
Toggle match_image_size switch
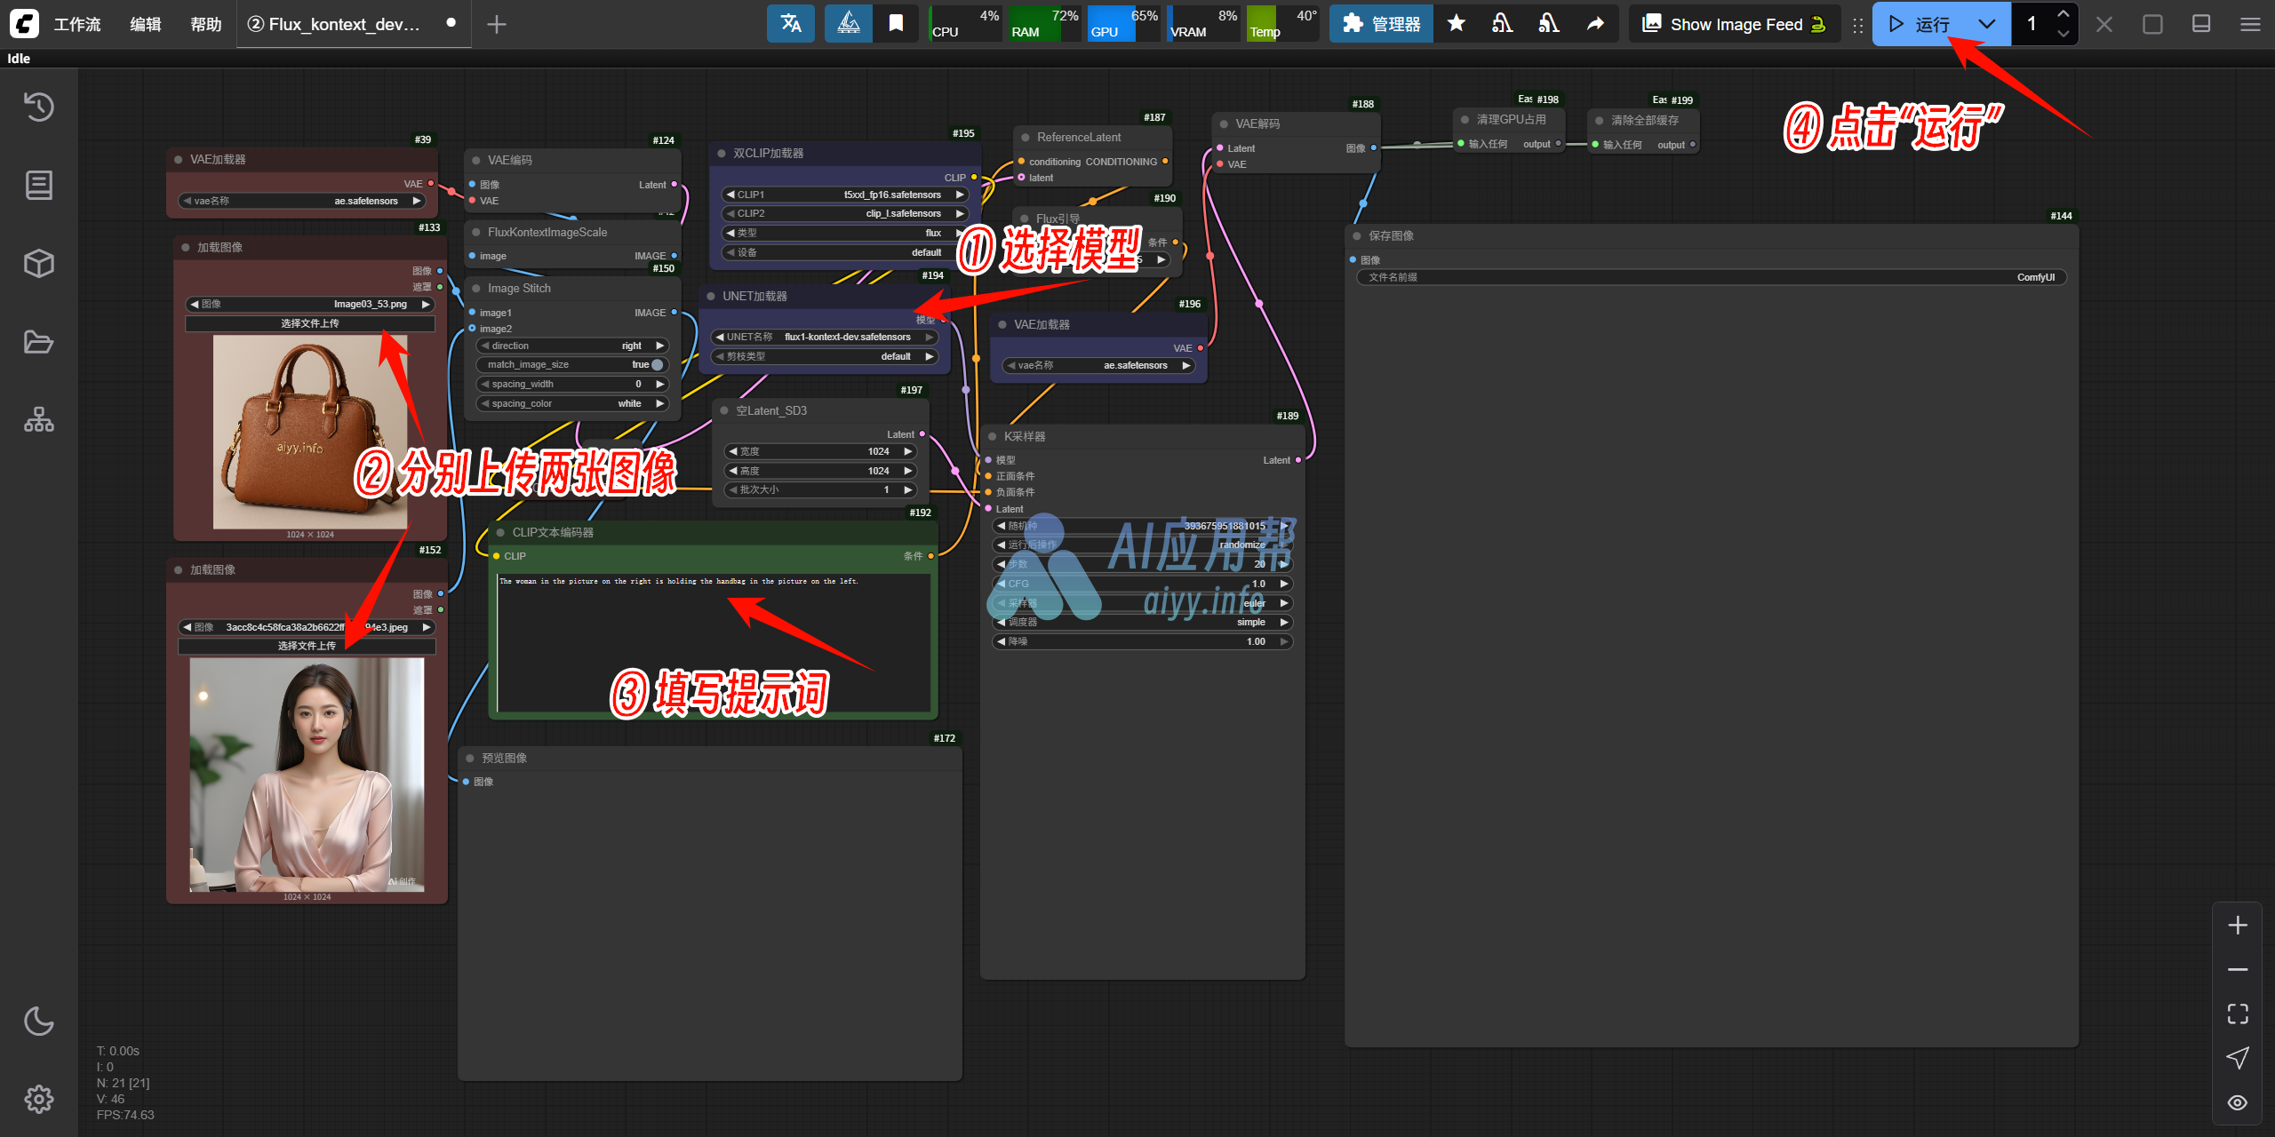[657, 364]
